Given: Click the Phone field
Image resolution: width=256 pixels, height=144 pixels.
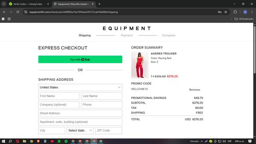Looking at the screenshot, I should (102, 105).
